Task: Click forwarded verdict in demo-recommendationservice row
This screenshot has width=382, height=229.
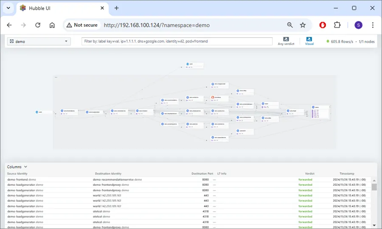Action: coord(305,180)
